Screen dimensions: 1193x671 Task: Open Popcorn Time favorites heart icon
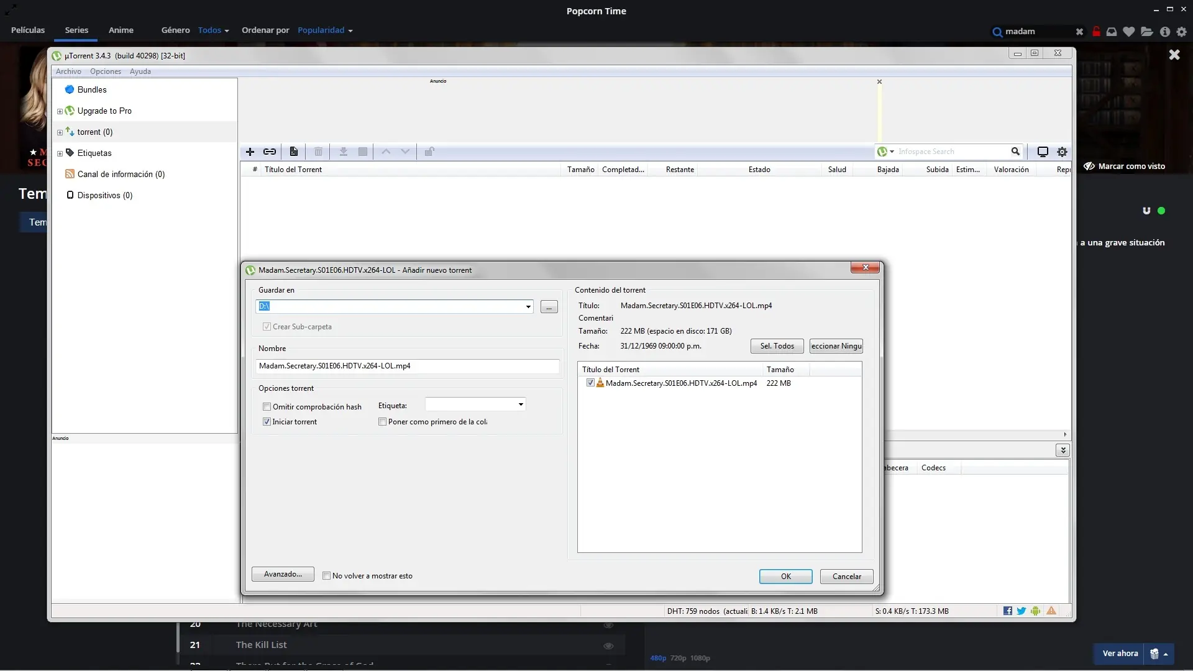(x=1129, y=31)
